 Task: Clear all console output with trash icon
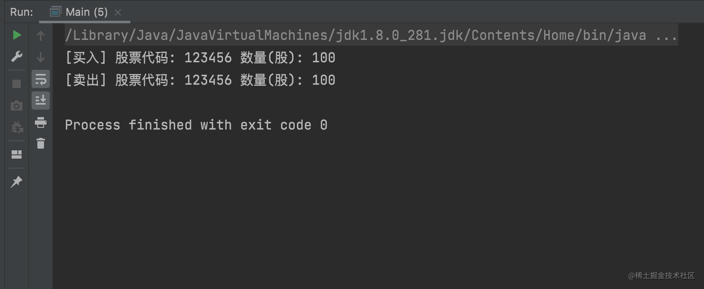pyautogui.click(x=40, y=144)
